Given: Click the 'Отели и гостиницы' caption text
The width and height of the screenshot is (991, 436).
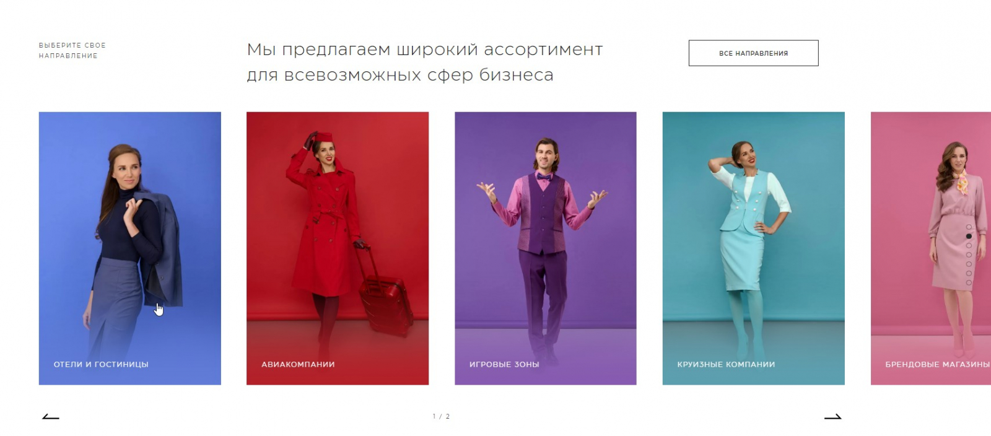Looking at the screenshot, I should [101, 364].
